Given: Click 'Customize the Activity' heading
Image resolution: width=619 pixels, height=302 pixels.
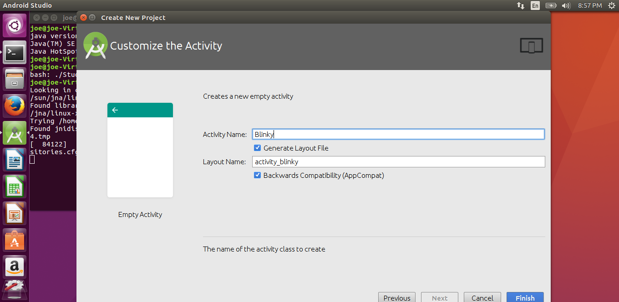Looking at the screenshot, I should click(x=166, y=46).
